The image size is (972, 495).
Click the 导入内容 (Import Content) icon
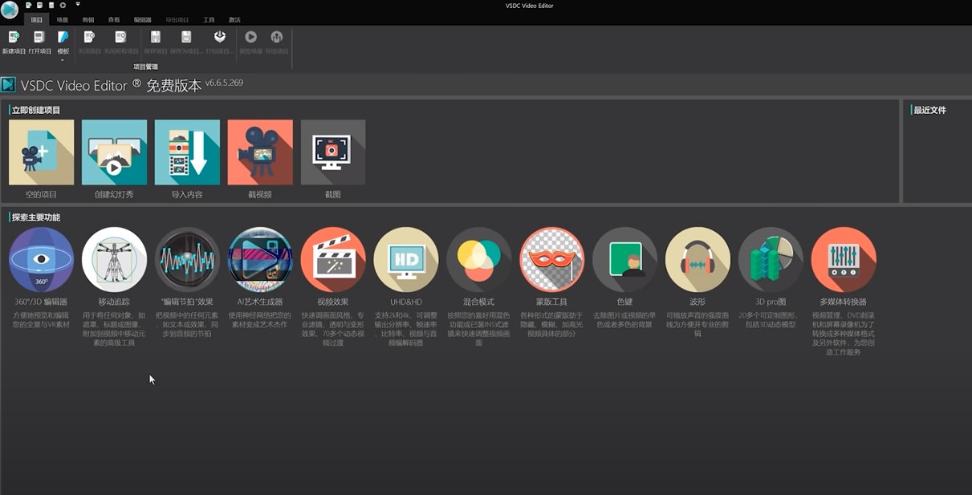(x=187, y=153)
